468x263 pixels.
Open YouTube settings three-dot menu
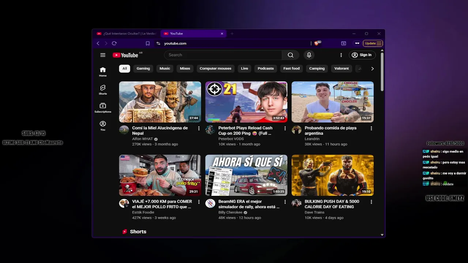341,55
